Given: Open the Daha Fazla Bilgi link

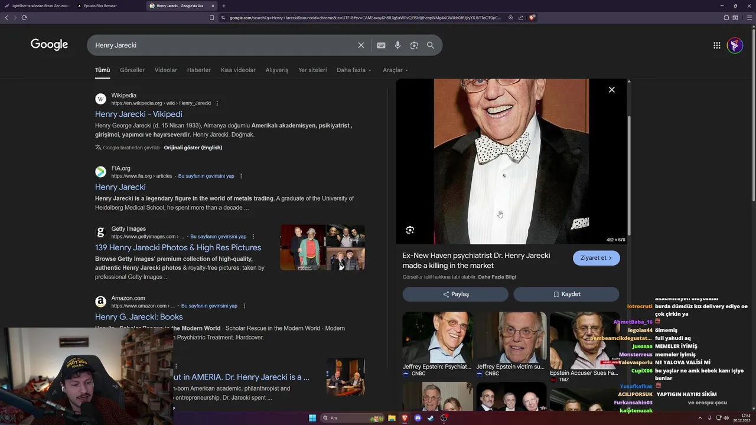Looking at the screenshot, I should [497, 277].
